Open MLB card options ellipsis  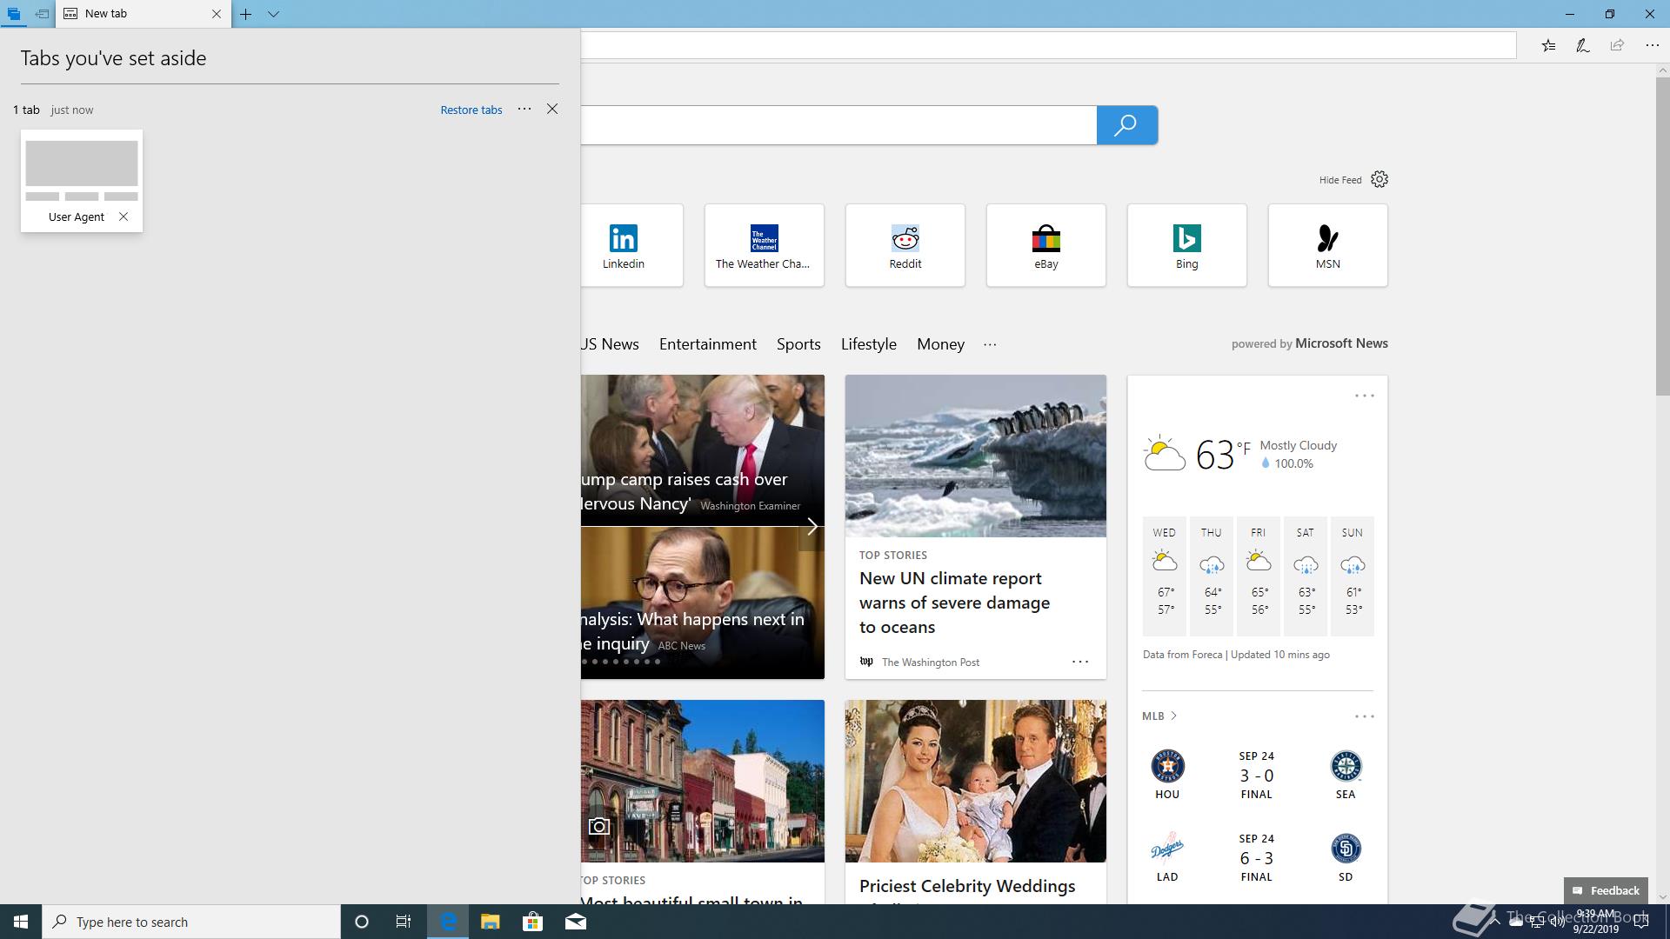click(1364, 716)
